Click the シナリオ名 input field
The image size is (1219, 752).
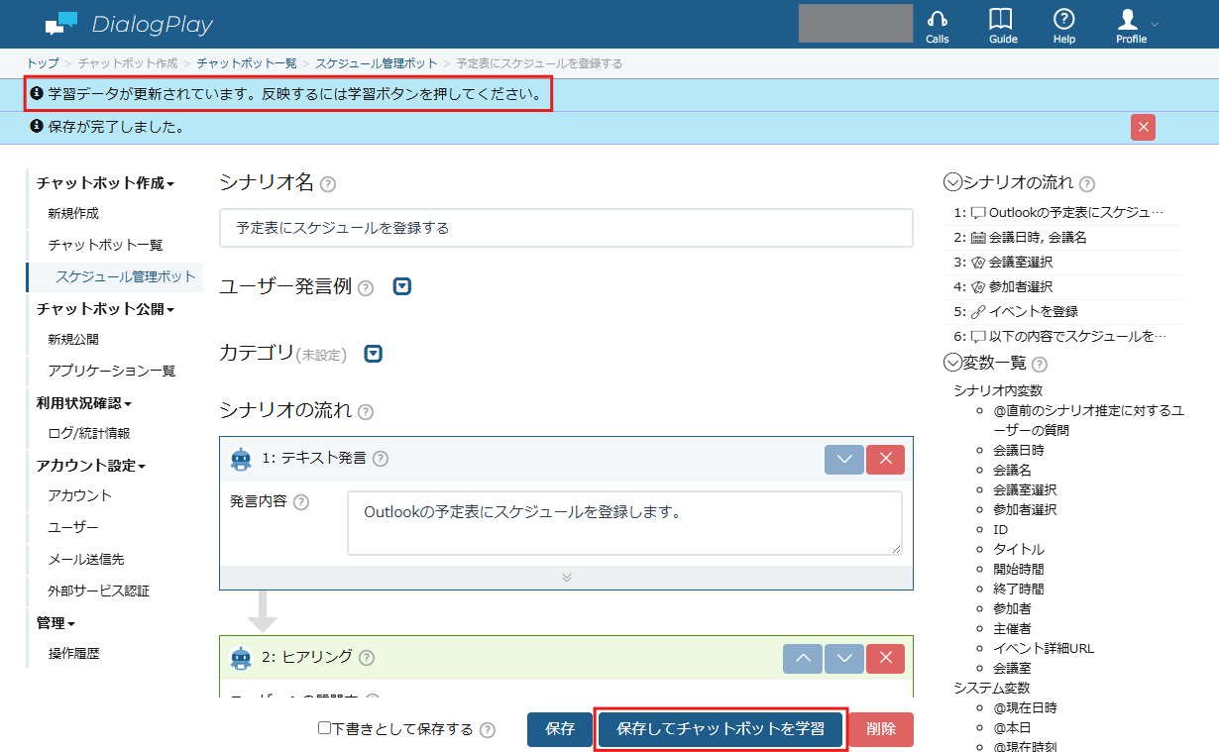coord(566,228)
